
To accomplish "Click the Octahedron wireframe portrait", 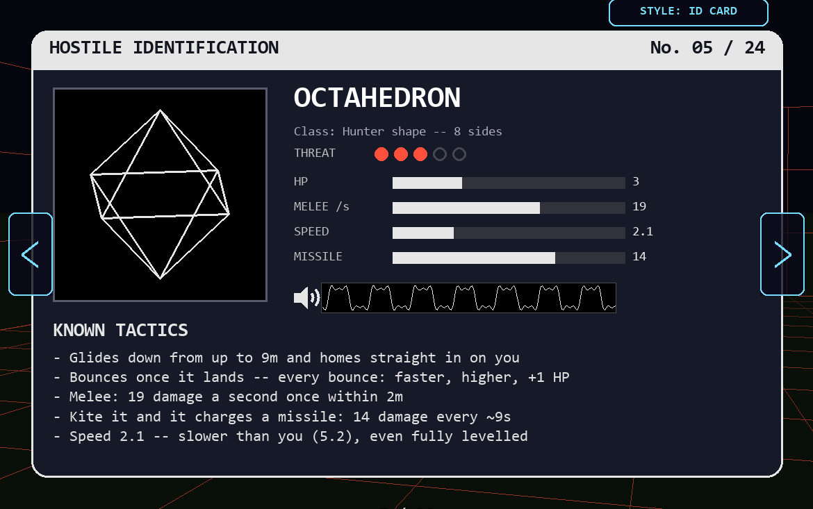I will (x=161, y=194).
